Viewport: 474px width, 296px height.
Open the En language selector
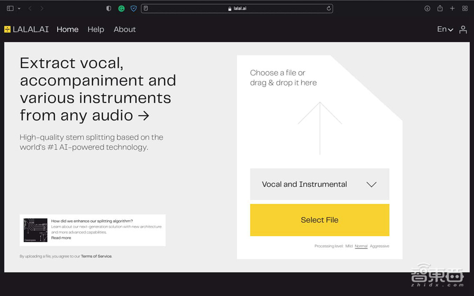[x=445, y=29]
